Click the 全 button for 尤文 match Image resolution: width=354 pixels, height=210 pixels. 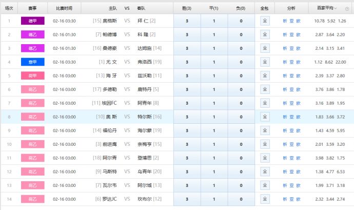click(265, 62)
